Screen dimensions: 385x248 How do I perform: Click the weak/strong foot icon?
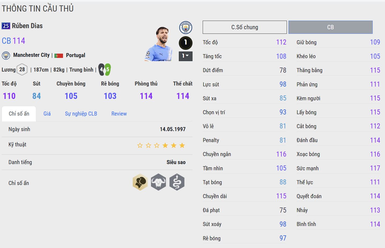[x=105, y=70]
